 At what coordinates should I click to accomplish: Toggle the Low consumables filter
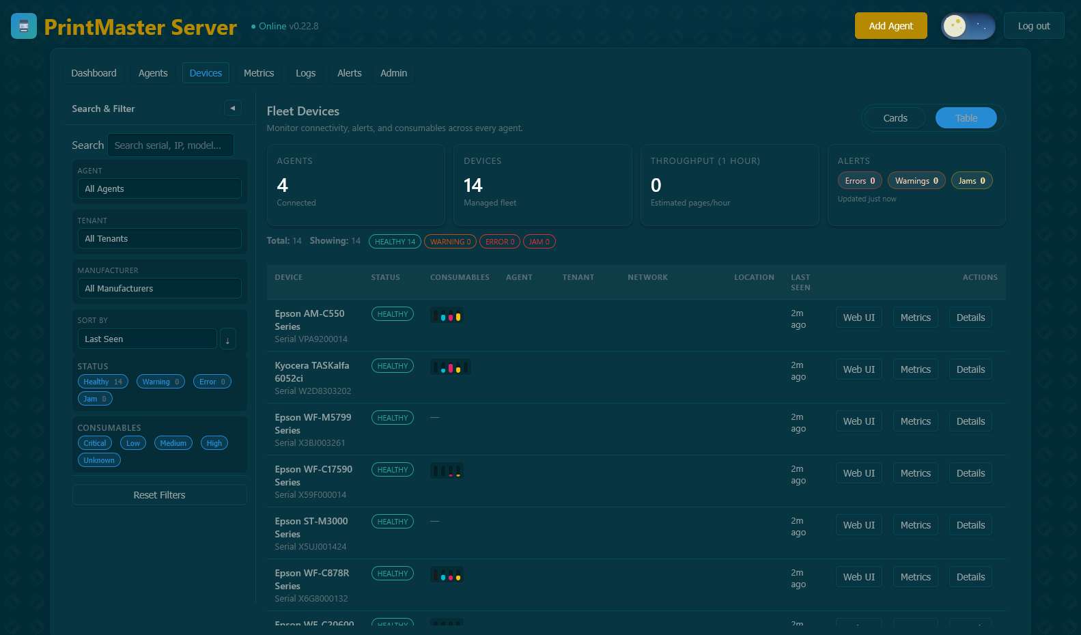(x=133, y=443)
